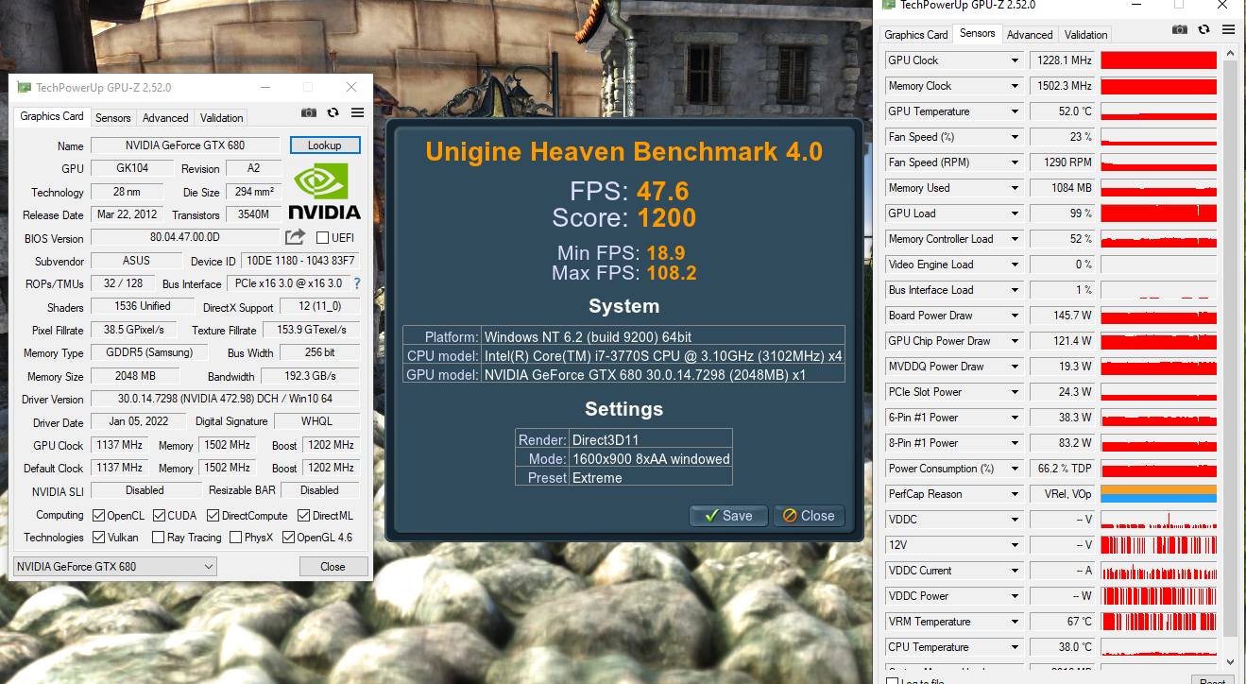Open the NVIDIA GeForce GTX 680 GPU selector dropdown
1246x684 pixels.
coord(114,567)
